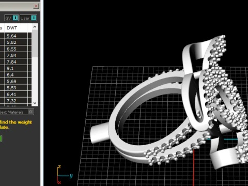This screenshot has width=248, height=186.
Task: Click the table vertical scrollbar thumb
Action: click(35, 44)
